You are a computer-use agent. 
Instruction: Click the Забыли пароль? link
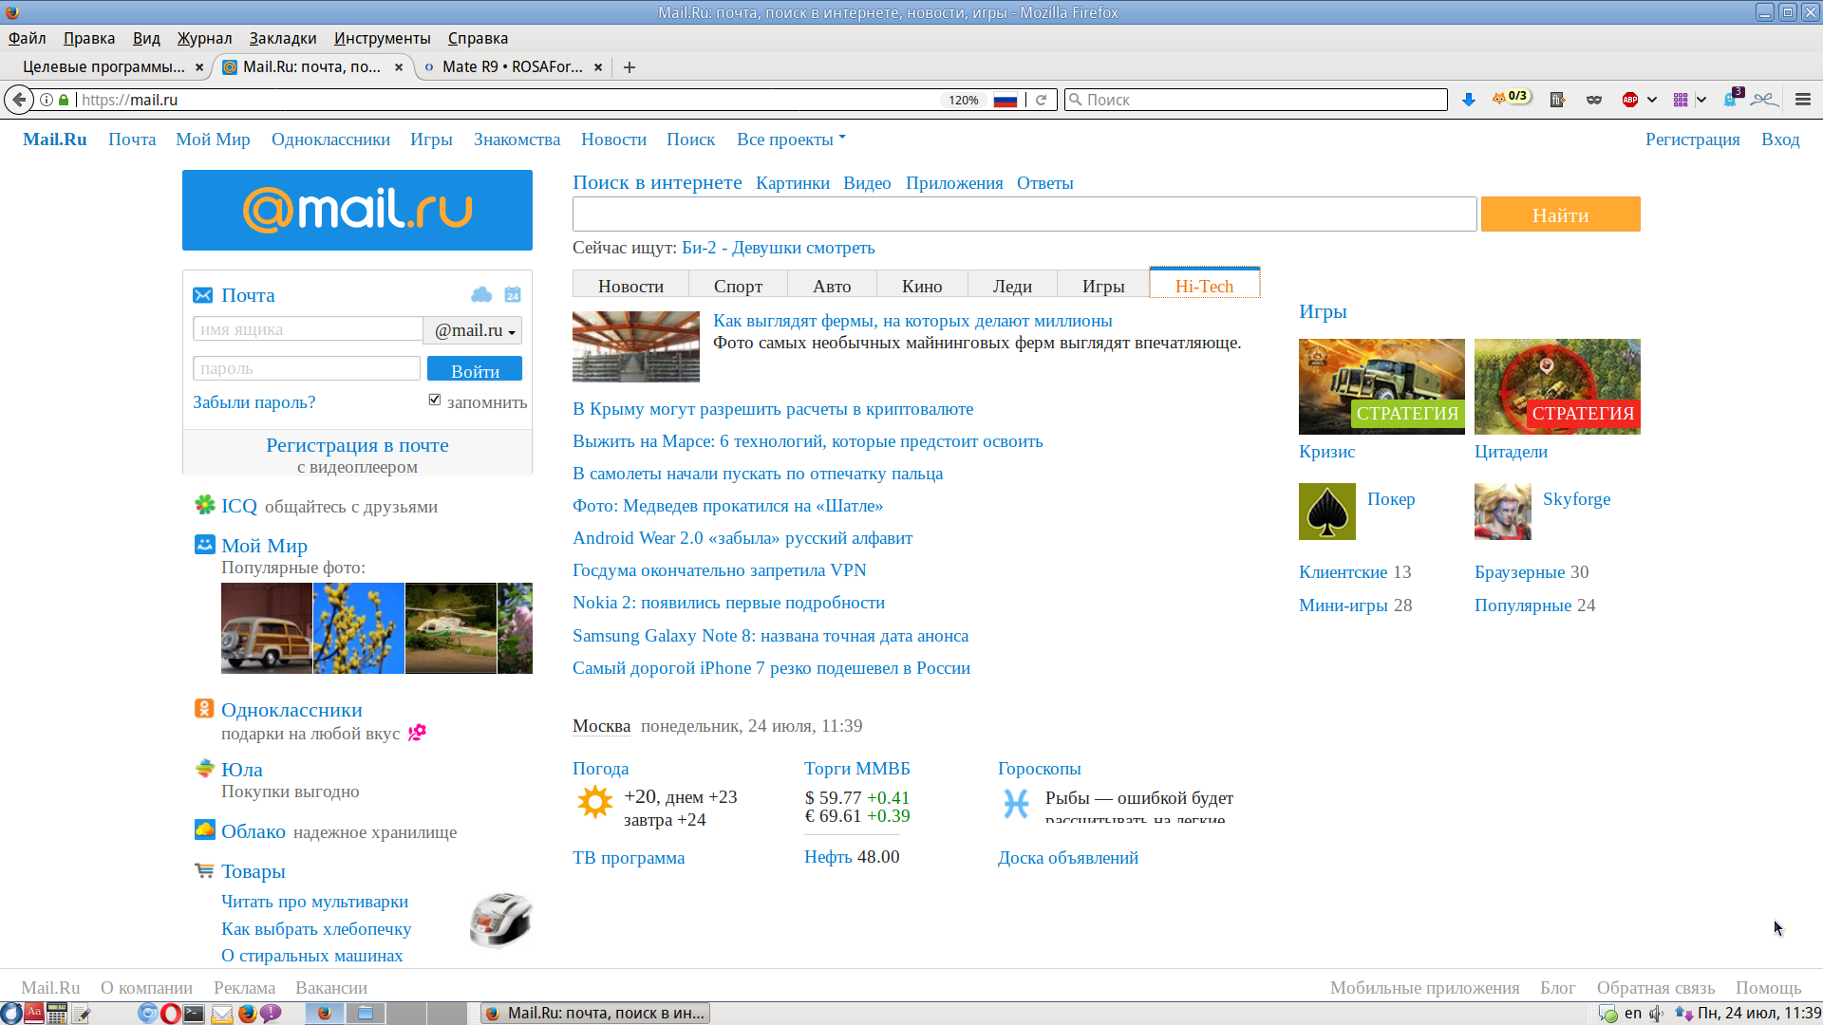(x=254, y=402)
